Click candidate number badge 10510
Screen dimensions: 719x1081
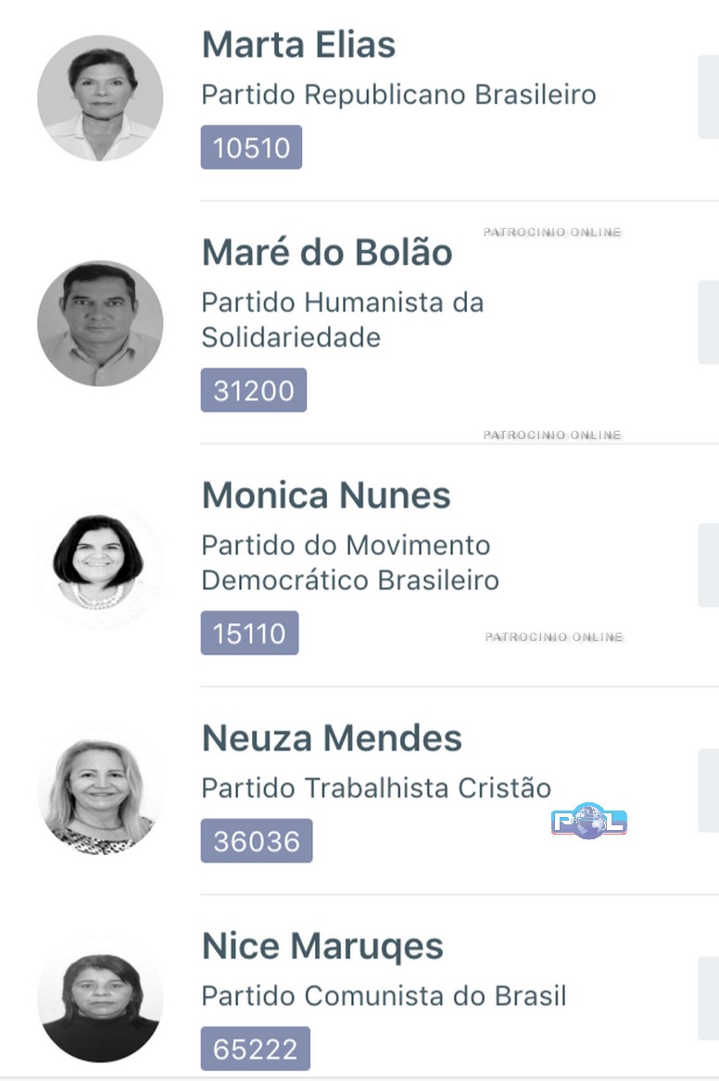[x=251, y=147]
